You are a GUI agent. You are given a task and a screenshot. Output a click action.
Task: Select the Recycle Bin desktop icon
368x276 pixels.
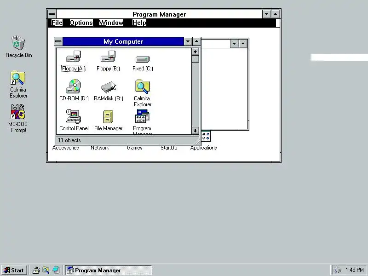click(18, 43)
